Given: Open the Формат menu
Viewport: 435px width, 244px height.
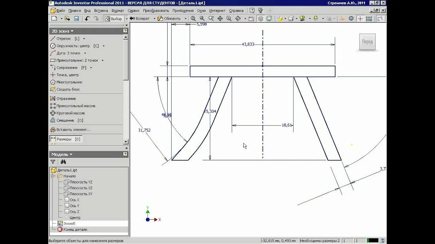Looking at the screenshot, I should pyautogui.click(x=118, y=11).
